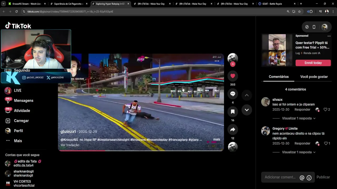Open the sponsored ad thumbnail
The width and height of the screenshot is (337, 189).
tap(277, 50)
